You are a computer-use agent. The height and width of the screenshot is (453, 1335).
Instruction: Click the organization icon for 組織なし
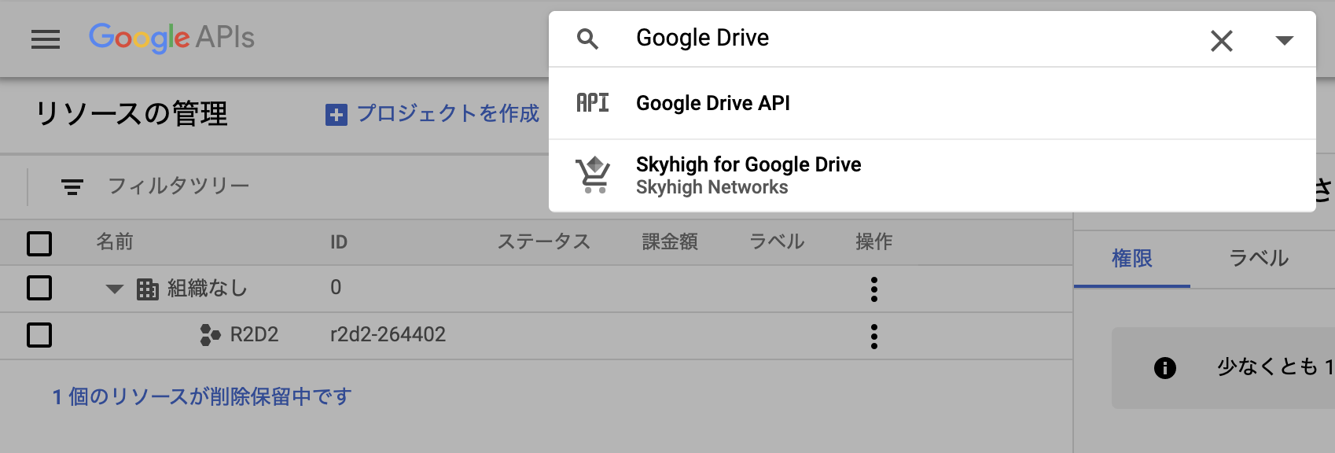(x=147, y=289)
